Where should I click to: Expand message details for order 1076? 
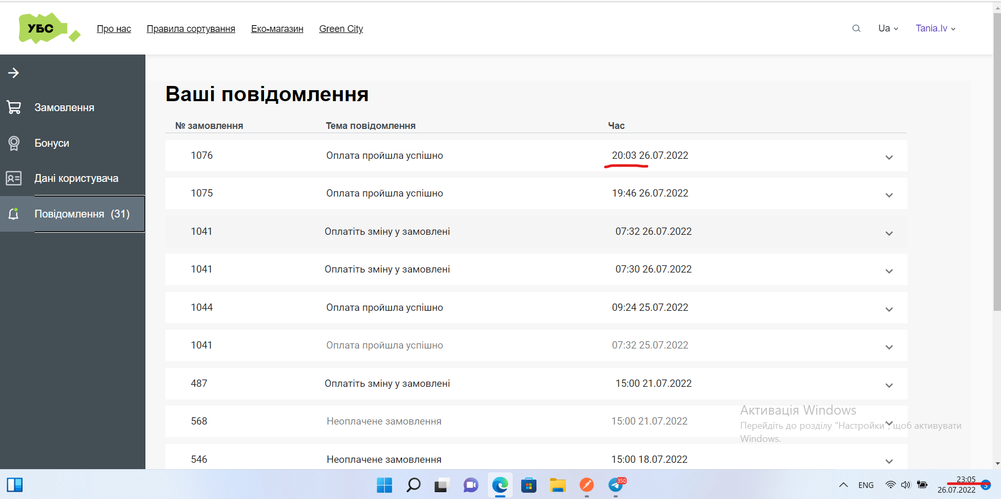point(889,157)
